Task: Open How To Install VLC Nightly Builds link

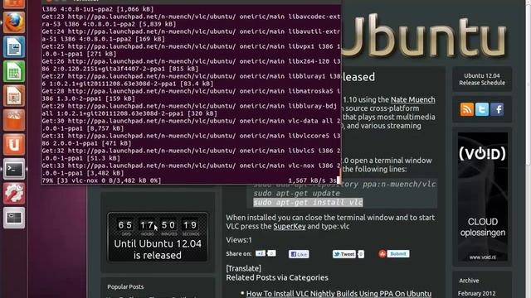Action: 339,294
